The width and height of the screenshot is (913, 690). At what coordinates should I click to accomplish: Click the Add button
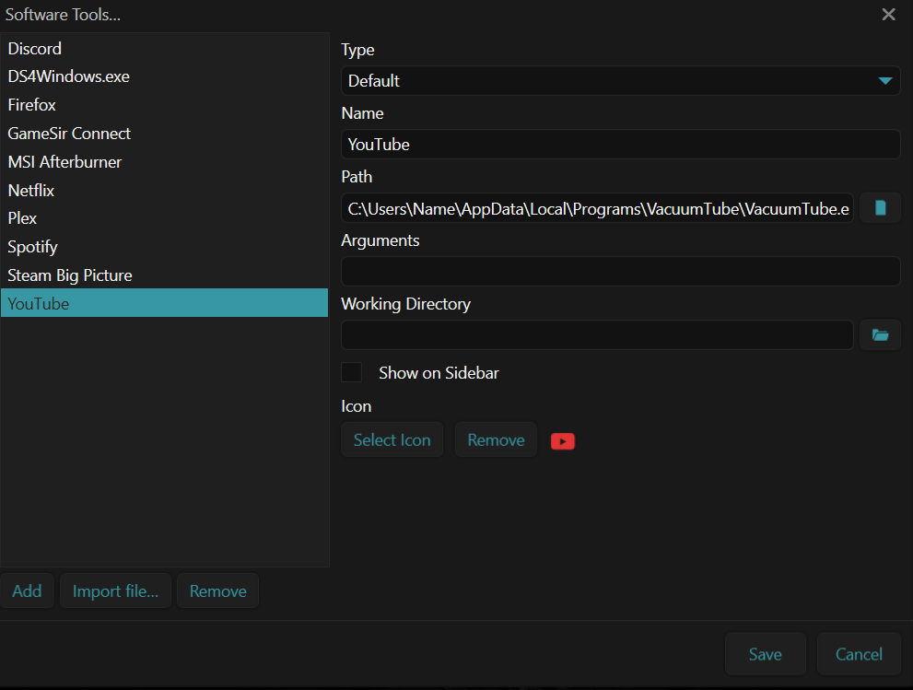point(27,591)
